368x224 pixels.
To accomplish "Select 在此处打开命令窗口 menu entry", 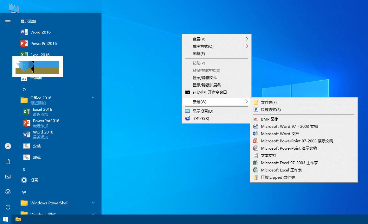I will point(216,92).
